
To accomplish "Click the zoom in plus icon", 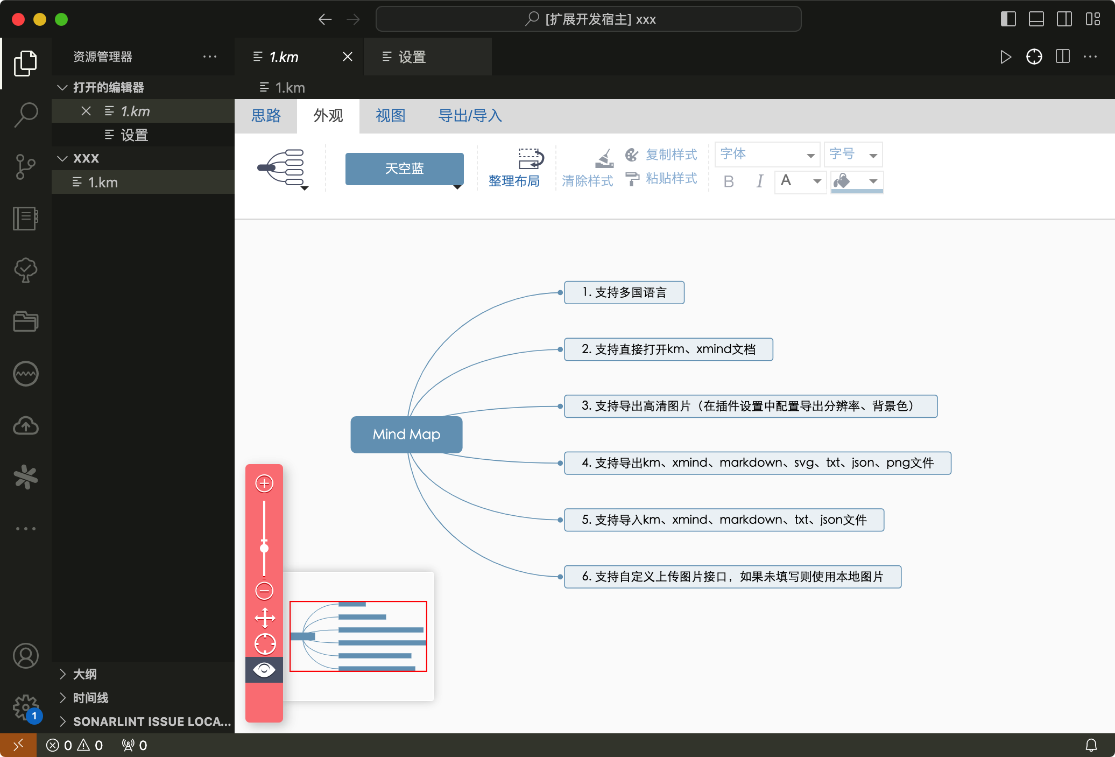I will coord(264,483).
